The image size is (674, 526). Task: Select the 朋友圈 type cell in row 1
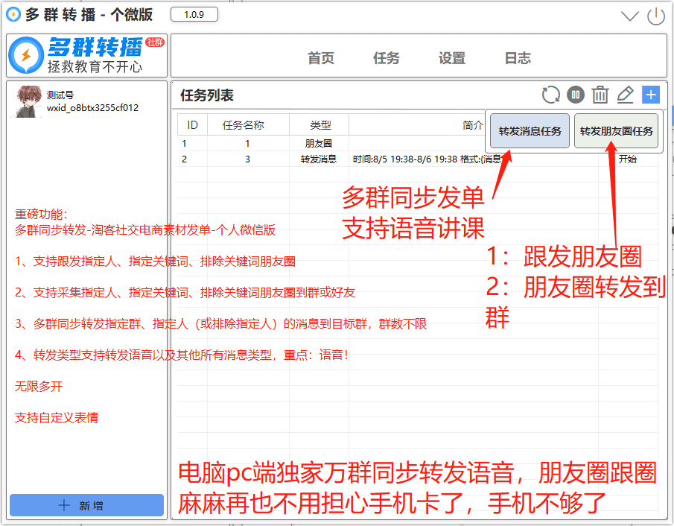[319, 143]
